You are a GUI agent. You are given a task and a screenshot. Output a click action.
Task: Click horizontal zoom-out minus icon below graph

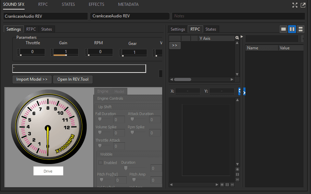(x=232, y=184)
